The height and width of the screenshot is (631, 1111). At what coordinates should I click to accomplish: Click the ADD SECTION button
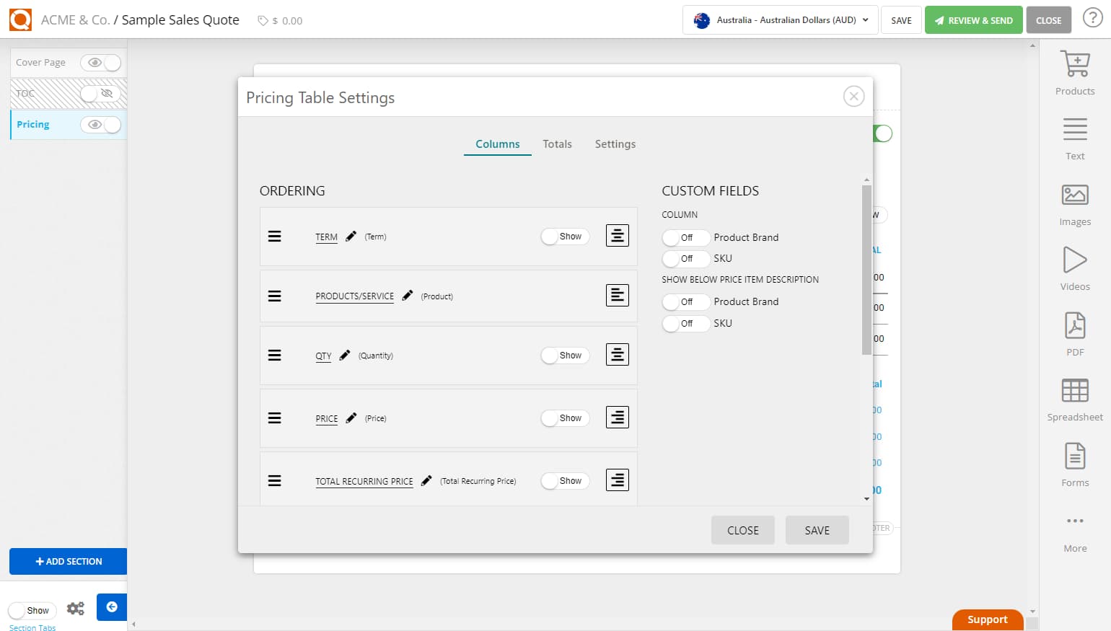click(x=68, y=561)
